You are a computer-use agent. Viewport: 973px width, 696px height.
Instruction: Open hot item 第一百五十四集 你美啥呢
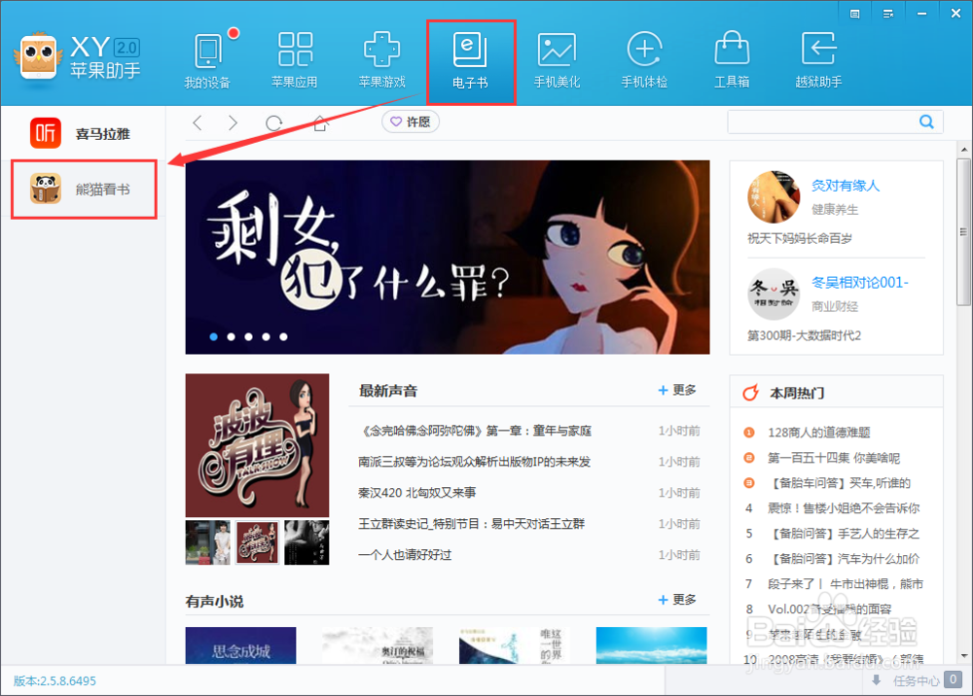coord(834,458)
